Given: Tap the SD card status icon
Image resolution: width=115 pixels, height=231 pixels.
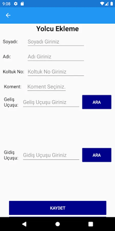Looking at the screenshot, I should [22, 4].
